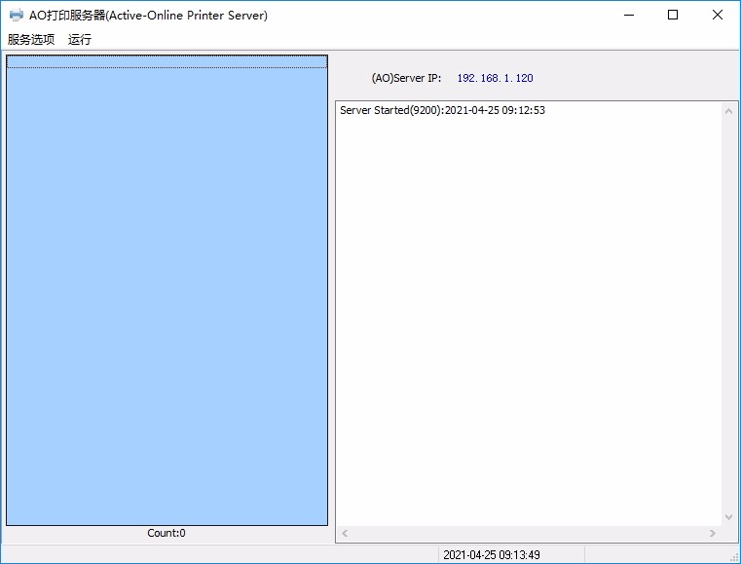This screenshot has height=564, width=741.
Task: Click the status bar date and time
Action: tap(492, 554)
